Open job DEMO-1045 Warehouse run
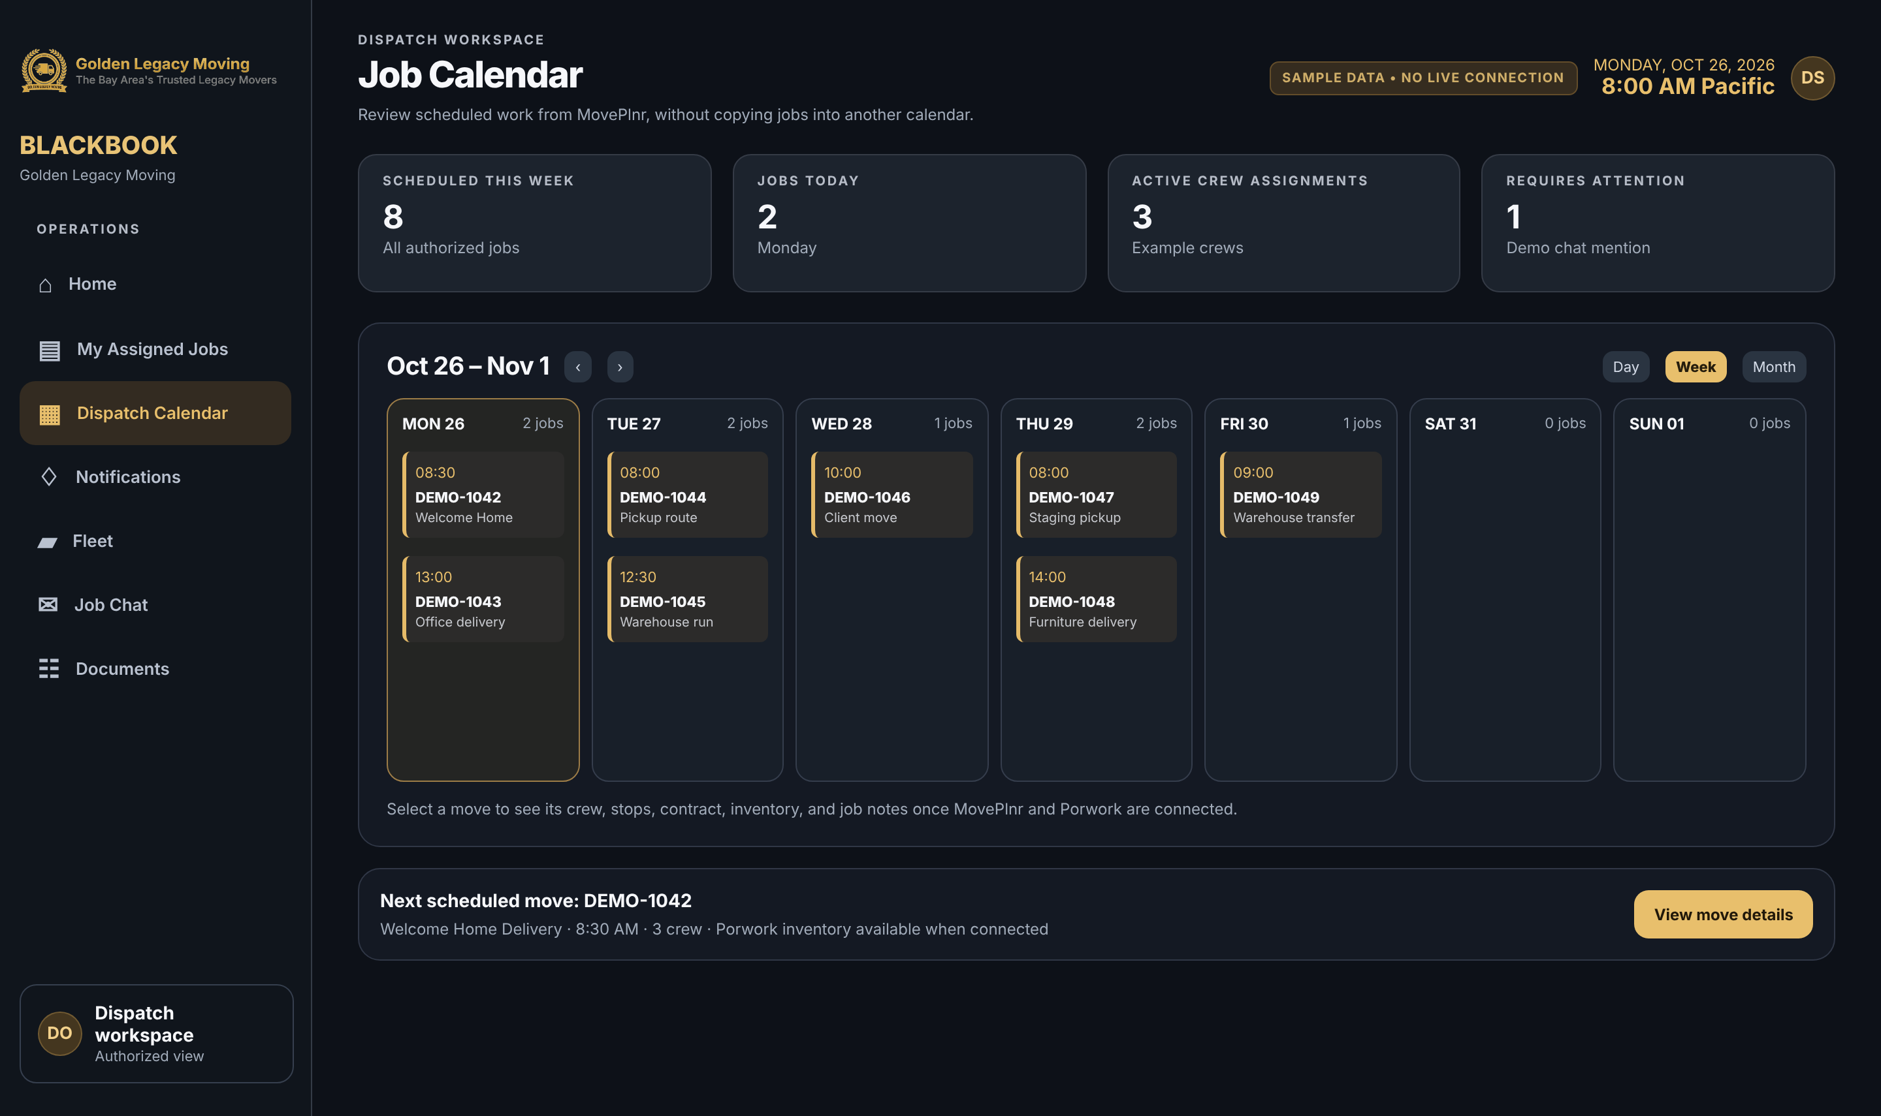Viewport: 1881px width, 1116px height. tap(688, 599)
